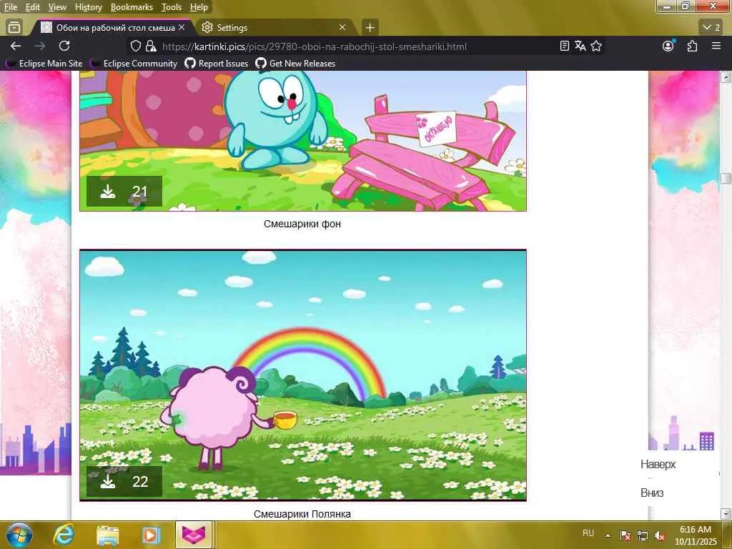The image size is (732, 549).
Task: Expand the list all tabs dropdown
Action: [711, 28]
